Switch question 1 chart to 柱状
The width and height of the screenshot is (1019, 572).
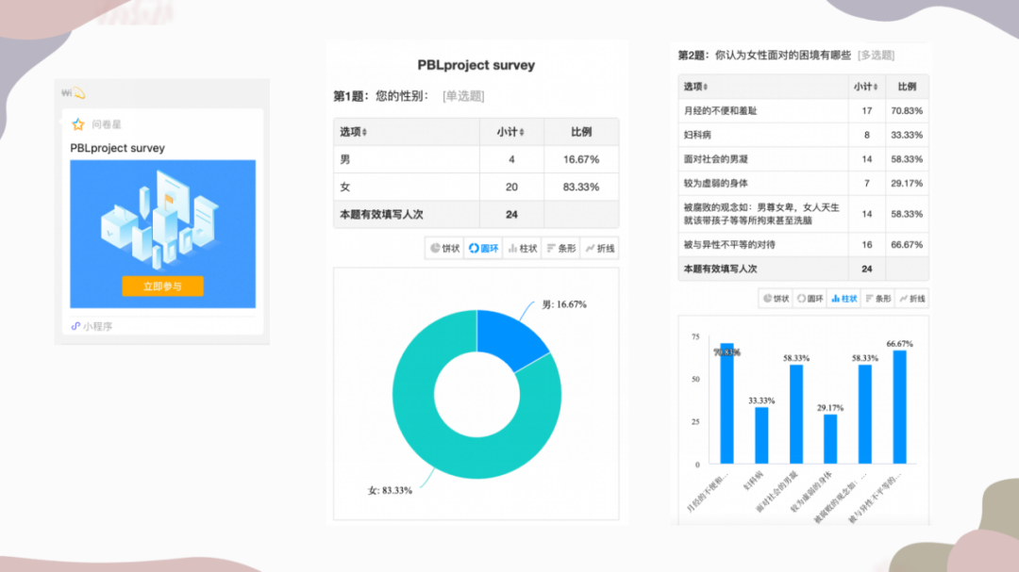tap(523, 248)
